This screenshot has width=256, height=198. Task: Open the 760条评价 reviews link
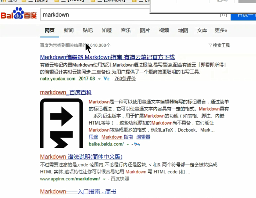tap(125, 79)
